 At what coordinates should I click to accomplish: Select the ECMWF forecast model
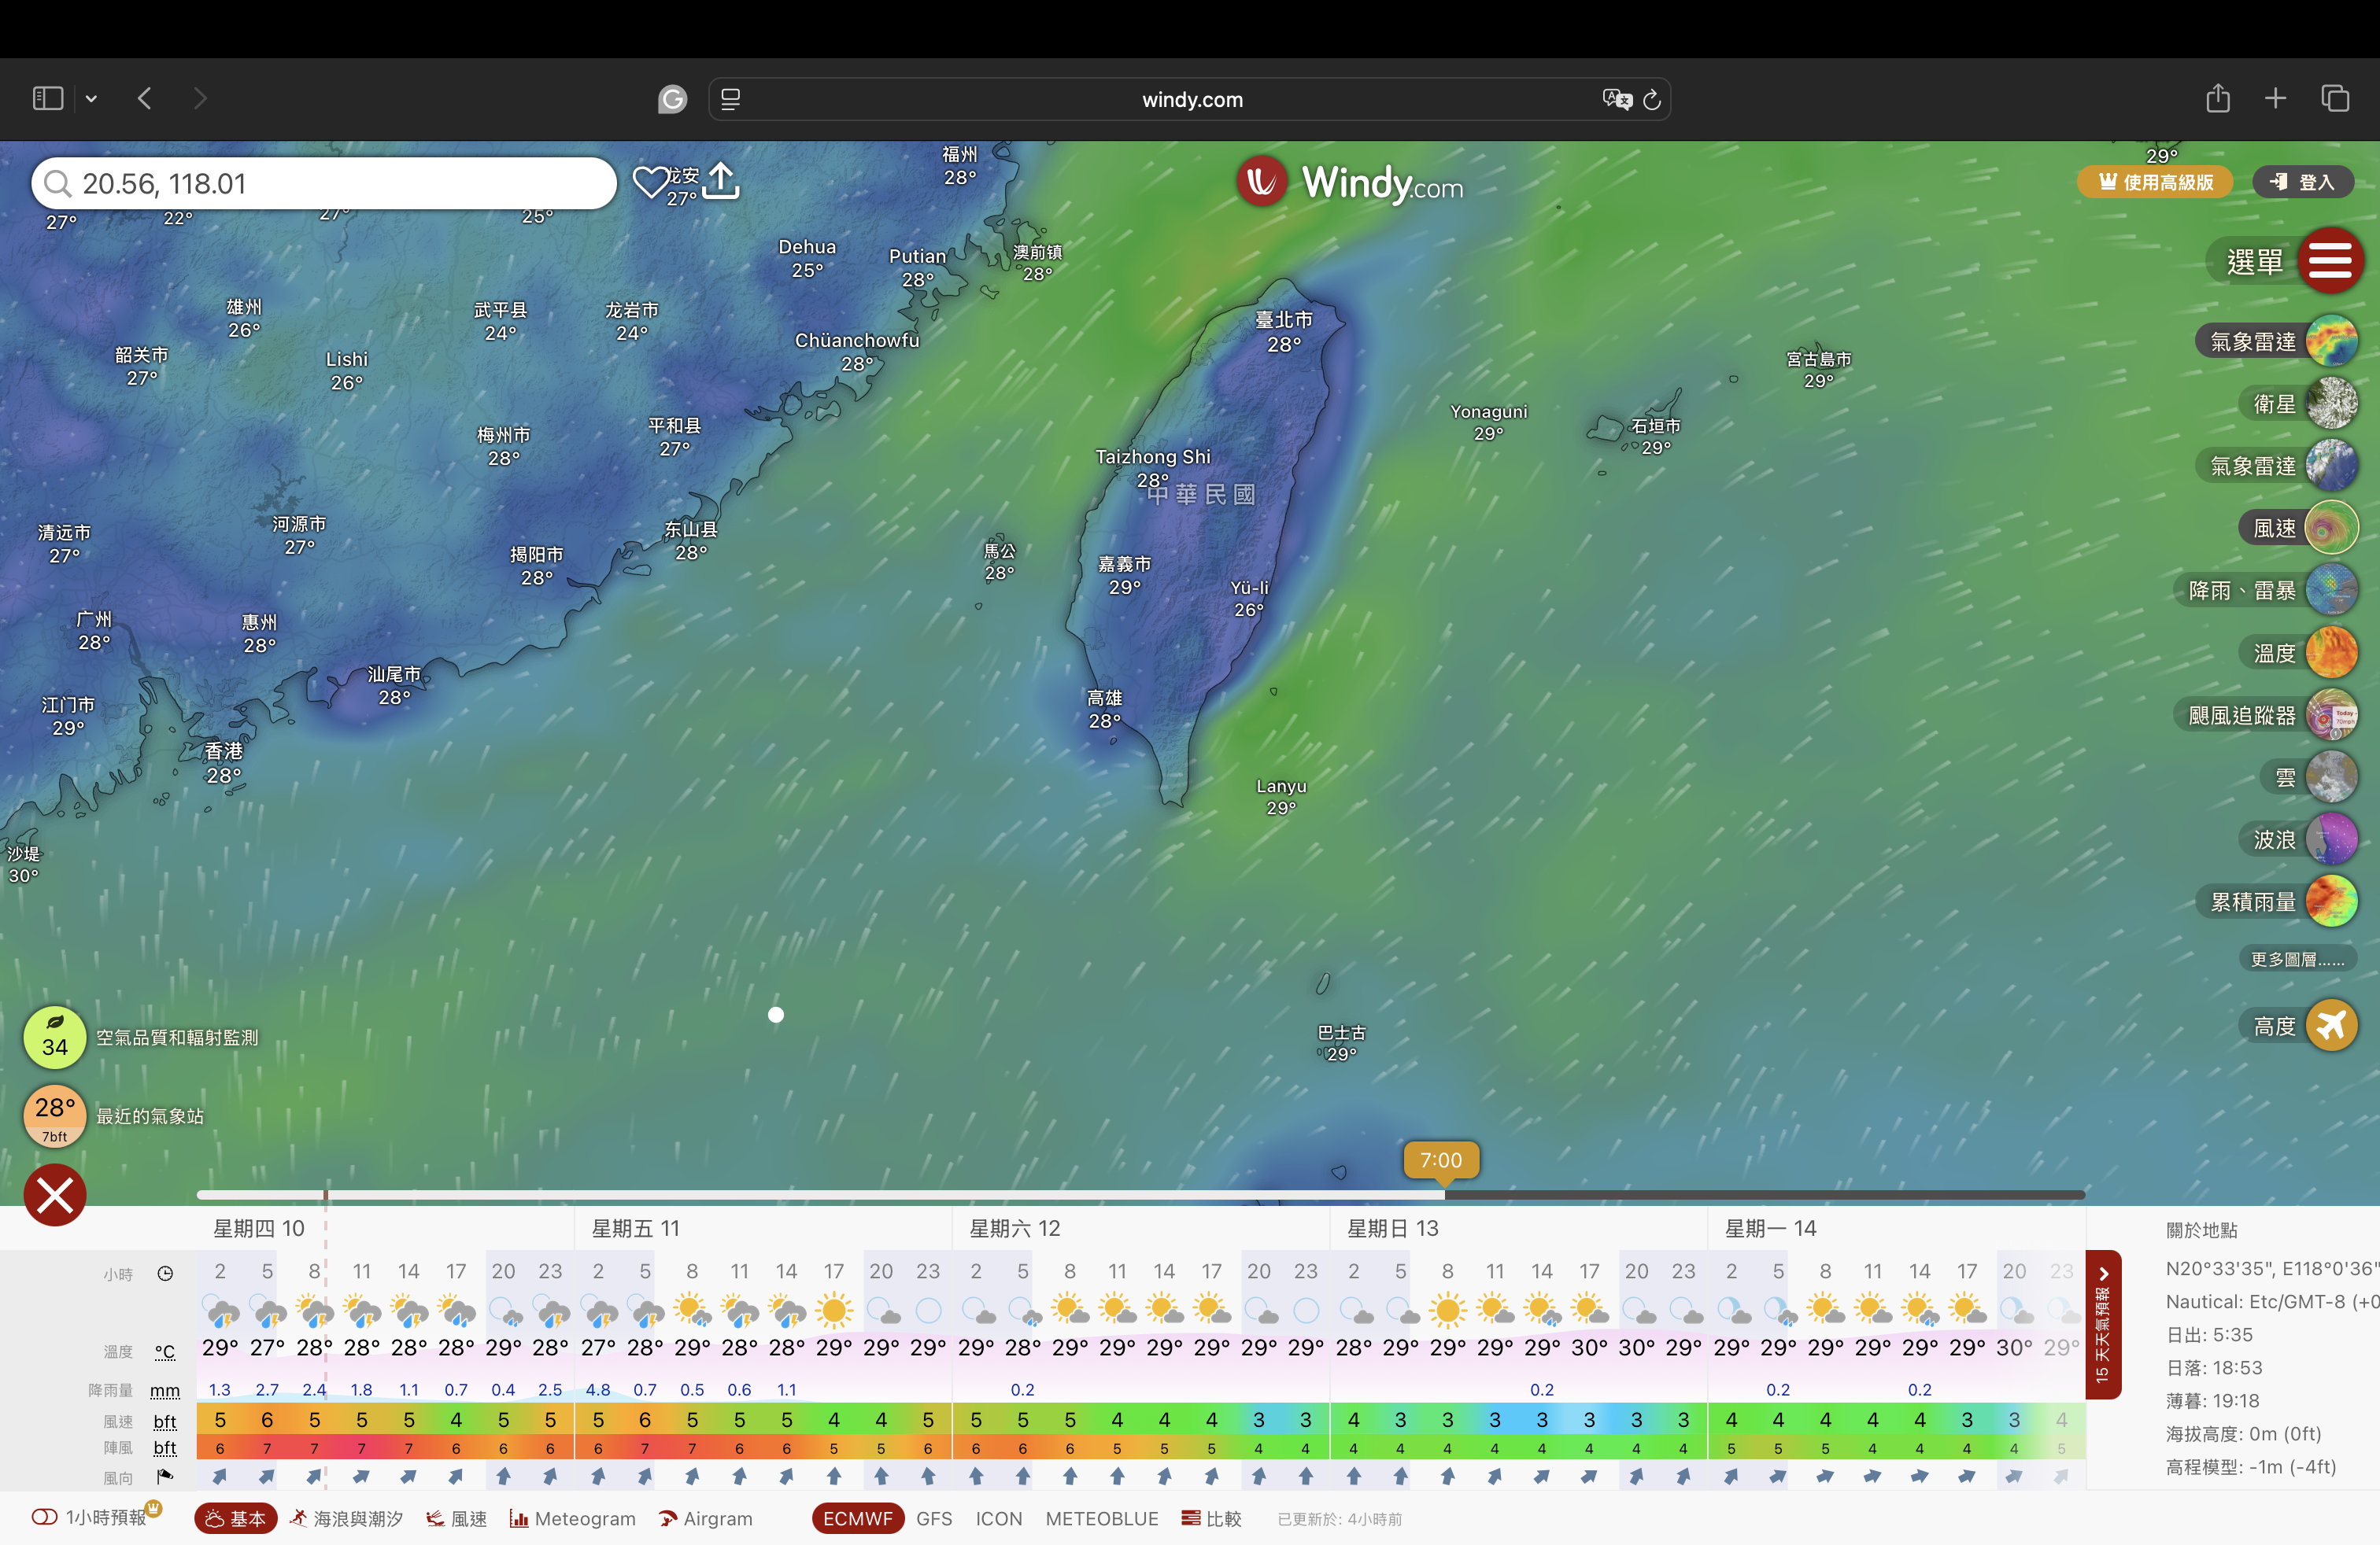pos(857,1518)
